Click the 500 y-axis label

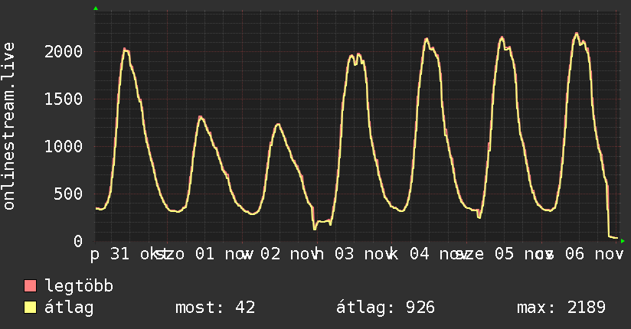click(68, 194)
